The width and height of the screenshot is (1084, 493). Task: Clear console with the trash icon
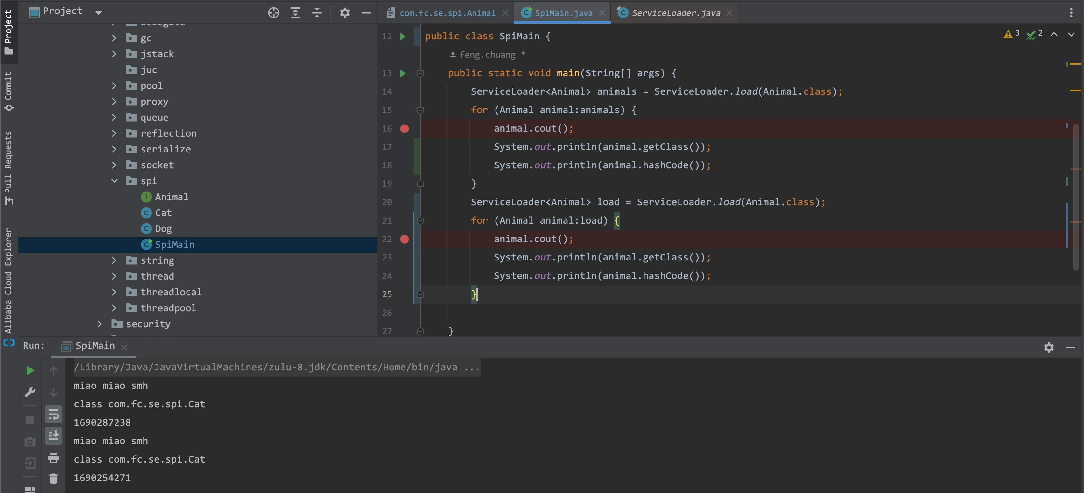(53, 478)
